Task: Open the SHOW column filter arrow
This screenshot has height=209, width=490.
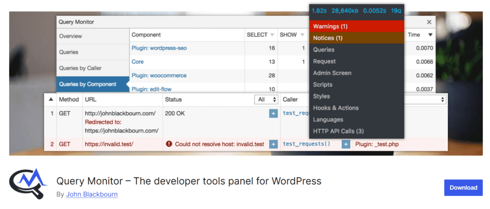Action: tap(302, 35)
